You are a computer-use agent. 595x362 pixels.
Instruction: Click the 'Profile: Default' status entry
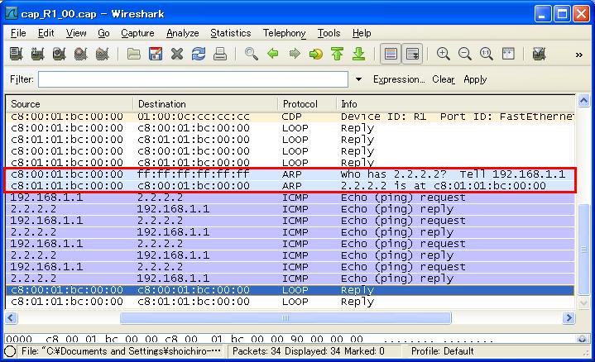[x=442, y=351]
